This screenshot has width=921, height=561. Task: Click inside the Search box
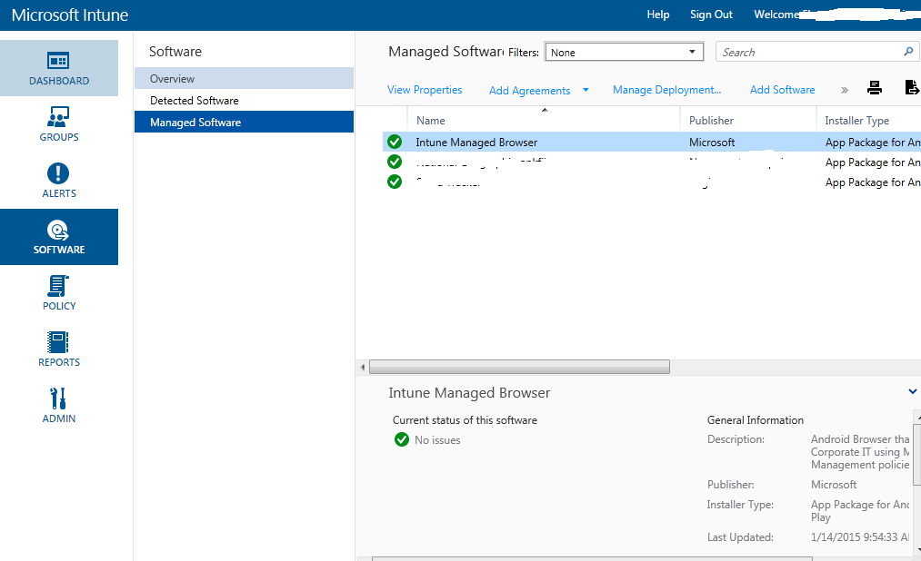click(x=809, y=52)
